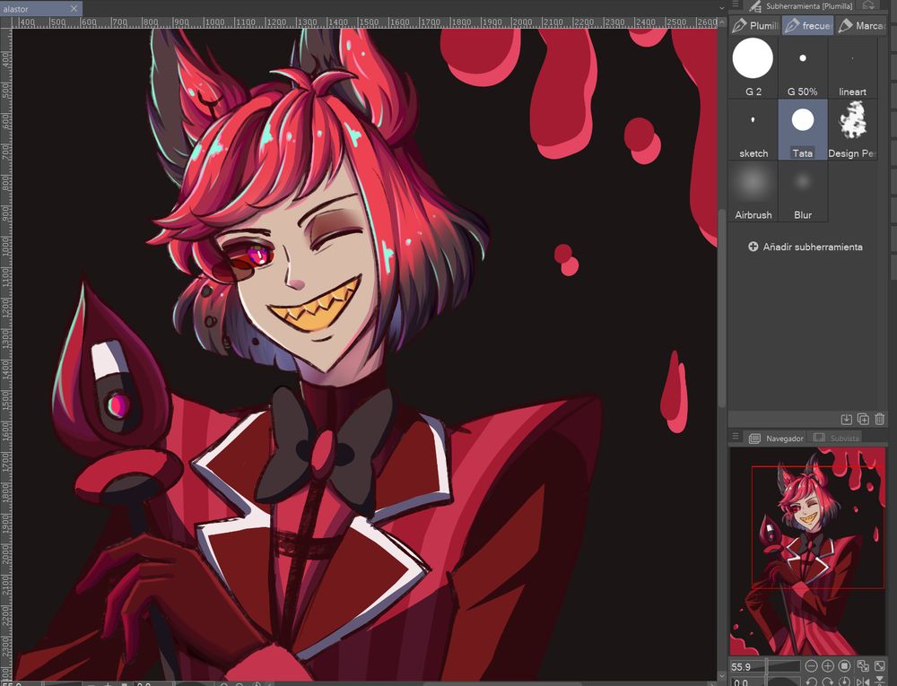Select the G 50% brush
Screen dimensions: 897x686
point(803,68)
